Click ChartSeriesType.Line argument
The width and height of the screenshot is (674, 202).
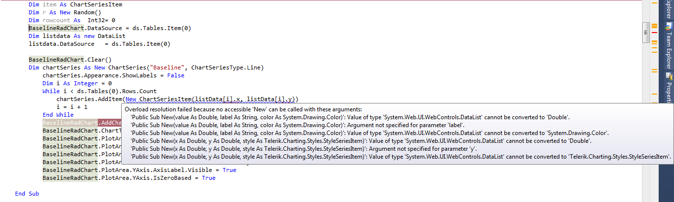227,67
